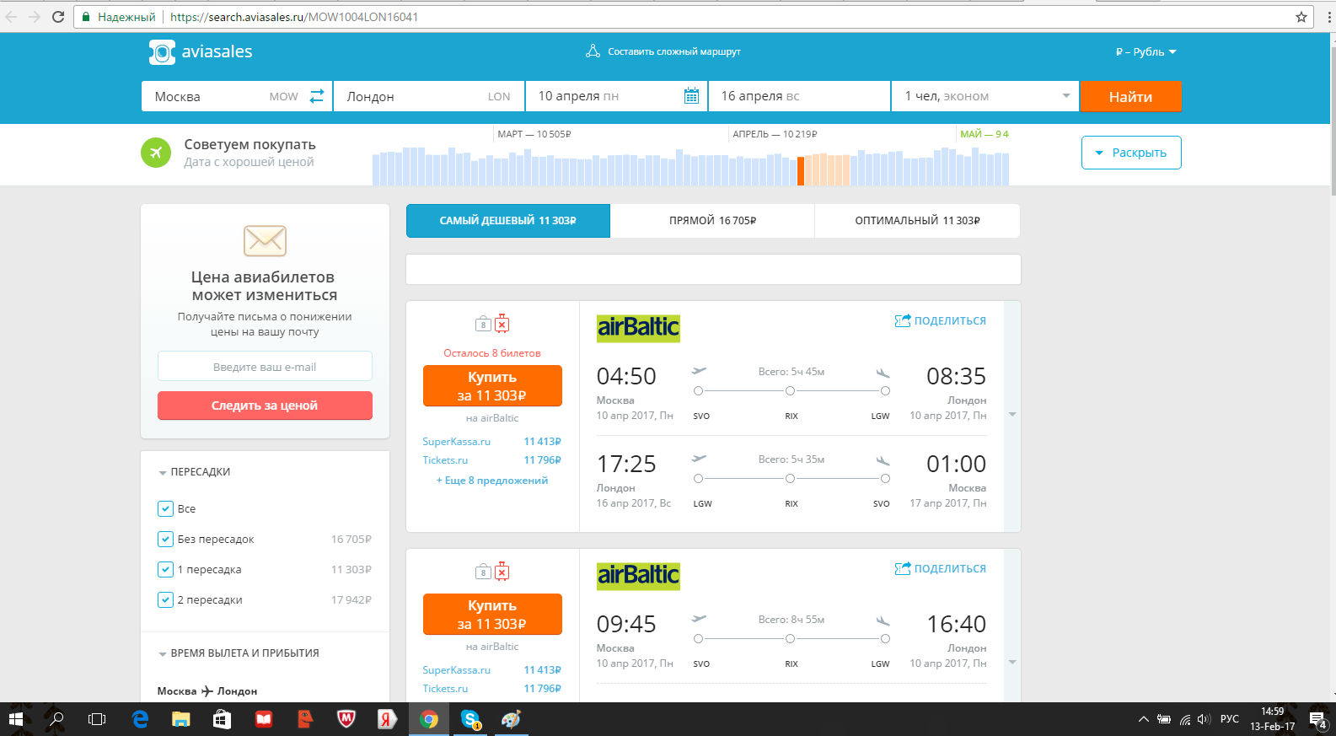The height and width of the screenshot is (736, 1336).
Task: Collapse the 'ПЕРЕСАДКИ' filter section
Action: 194,472
